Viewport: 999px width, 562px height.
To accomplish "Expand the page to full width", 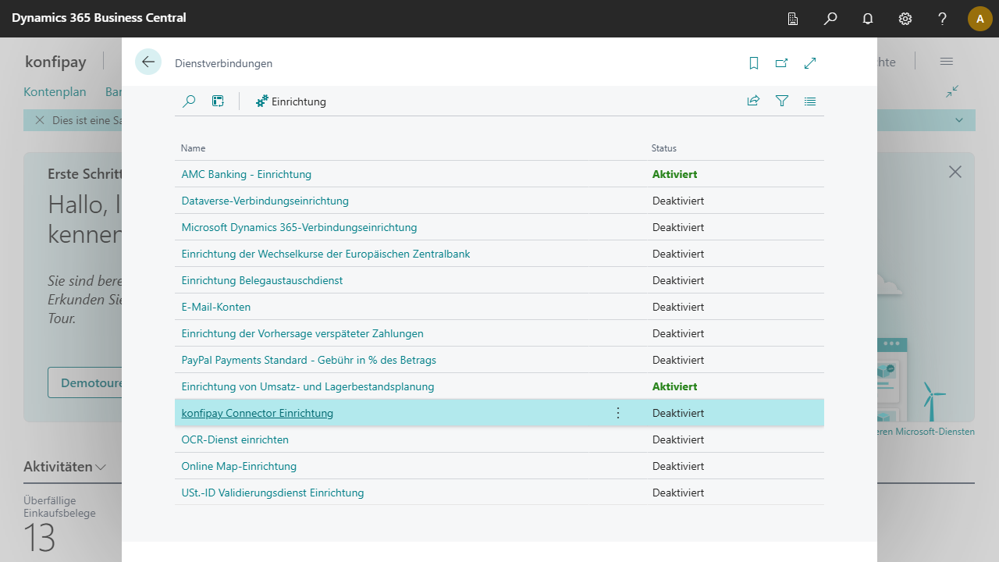I will coord(810,63).
